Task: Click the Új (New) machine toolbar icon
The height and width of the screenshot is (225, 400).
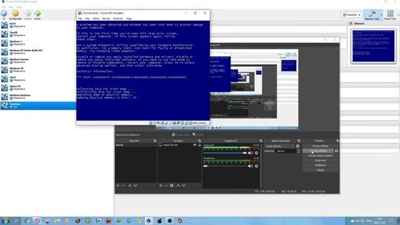Action: (x=4, y=14)
